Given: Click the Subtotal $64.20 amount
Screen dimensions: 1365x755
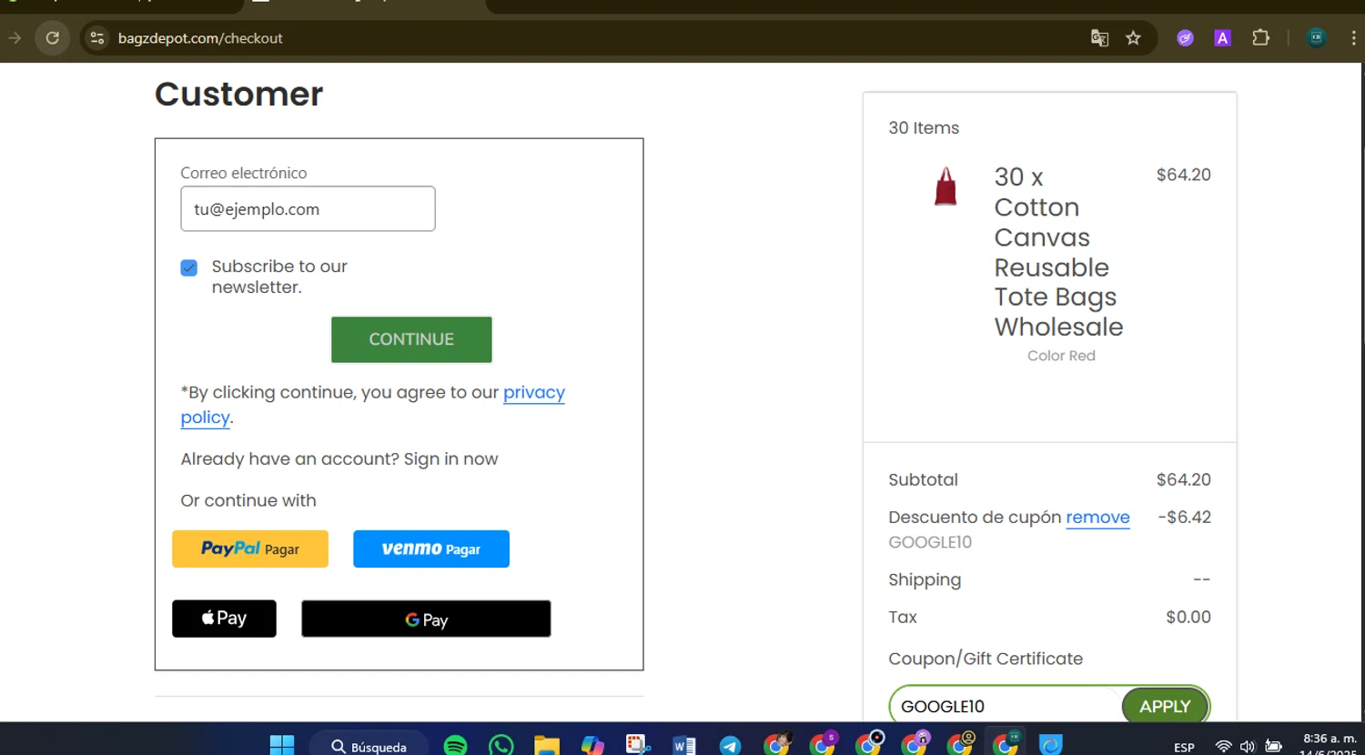Looking at the screenshot, I should [1183, 479].
